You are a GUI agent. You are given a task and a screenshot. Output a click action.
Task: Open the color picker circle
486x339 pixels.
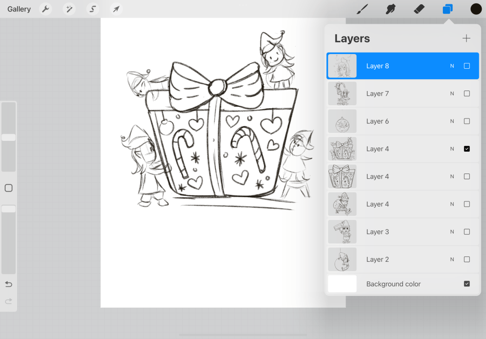coord(476,9)
